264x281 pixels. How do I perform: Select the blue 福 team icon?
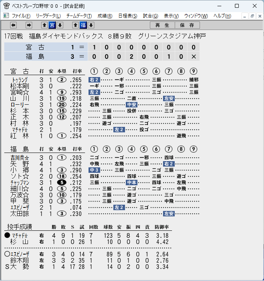click(83, 25)
